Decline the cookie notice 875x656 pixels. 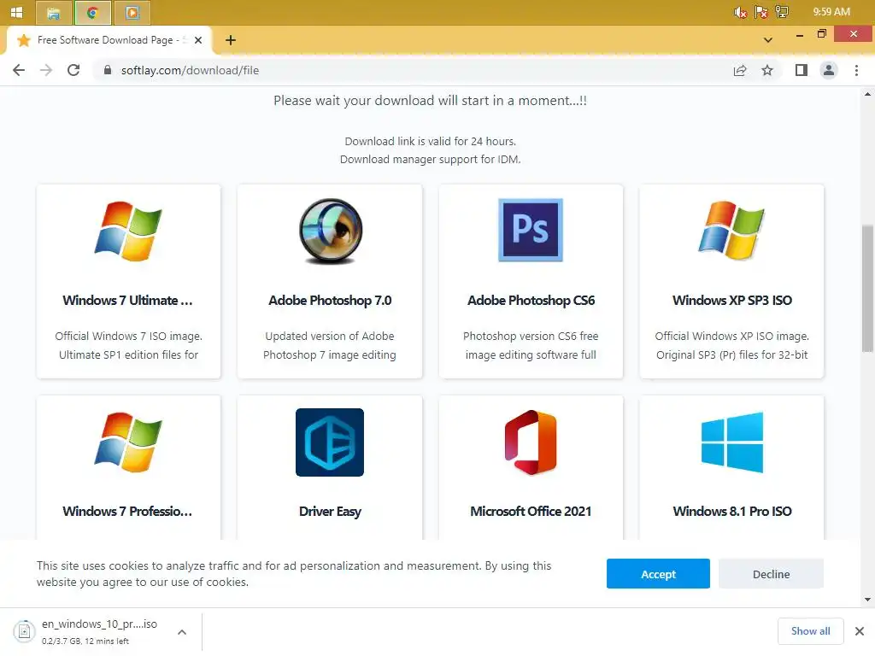pyautogui.click(x=771, y=573)
